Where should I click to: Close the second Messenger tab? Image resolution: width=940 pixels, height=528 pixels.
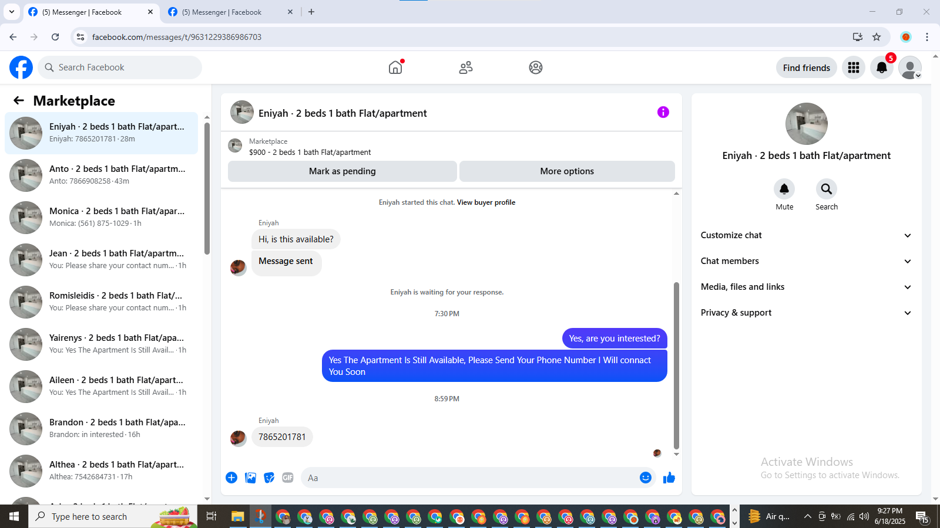[x=290, y=12]
